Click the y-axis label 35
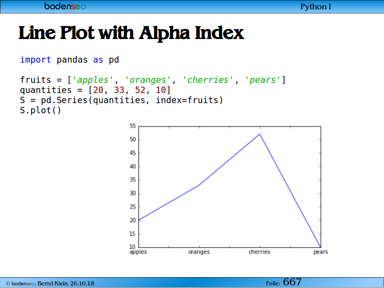The width and height of the screenshot is (384, 288). click(x=132, y=180)
